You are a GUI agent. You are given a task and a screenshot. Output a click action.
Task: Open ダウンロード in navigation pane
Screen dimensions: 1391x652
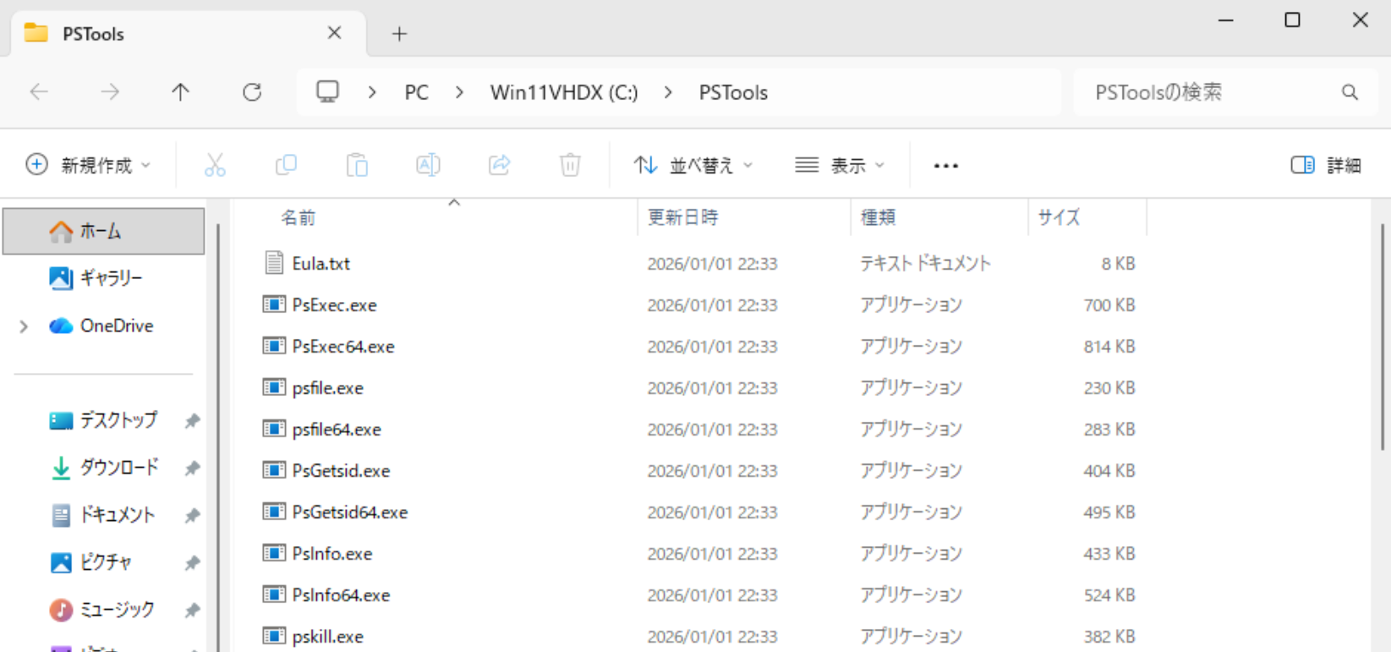pos(103,468)
